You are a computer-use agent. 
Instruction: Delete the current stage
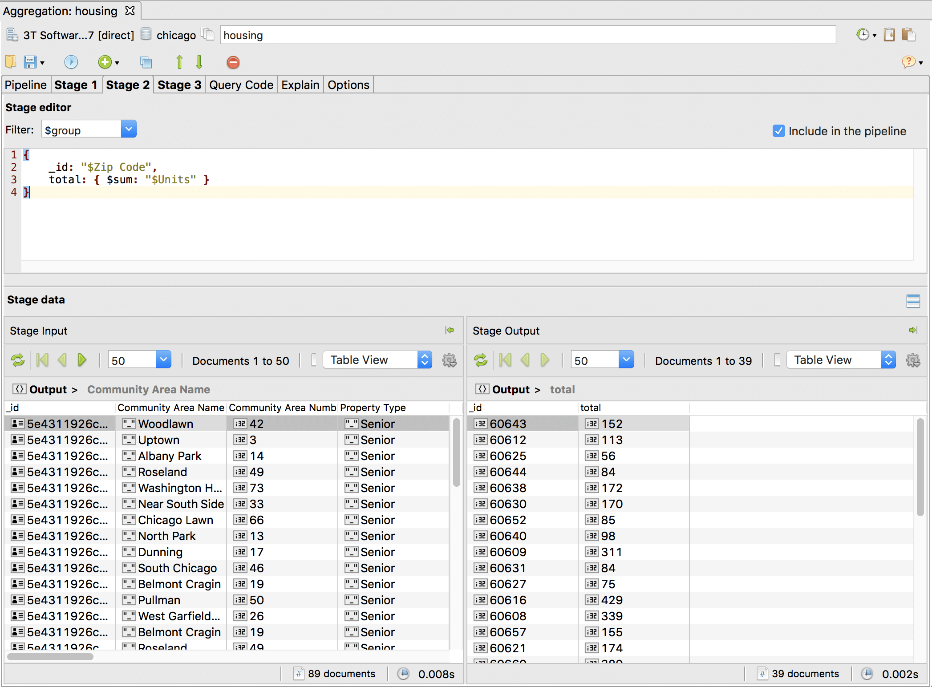tap(233, 62)
